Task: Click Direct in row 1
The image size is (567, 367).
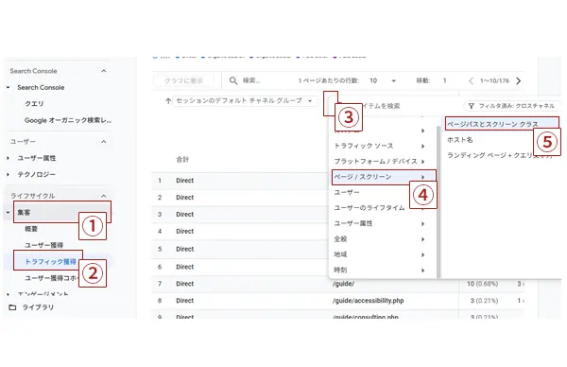Action: pos(185,181)
